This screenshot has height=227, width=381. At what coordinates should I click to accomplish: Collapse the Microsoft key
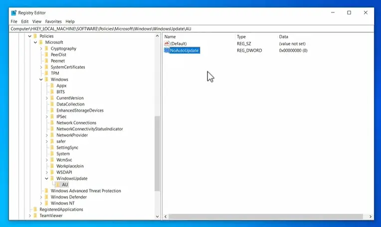point(35,42)
